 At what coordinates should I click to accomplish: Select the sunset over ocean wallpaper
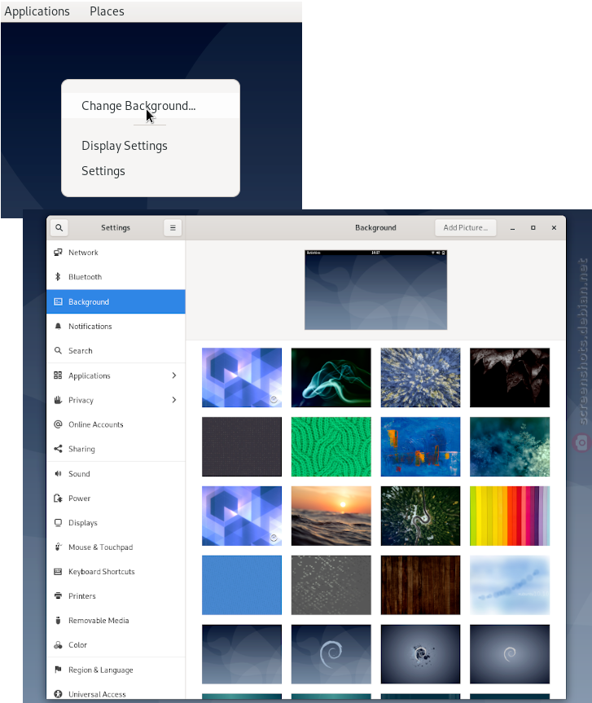tap(331, 516)
